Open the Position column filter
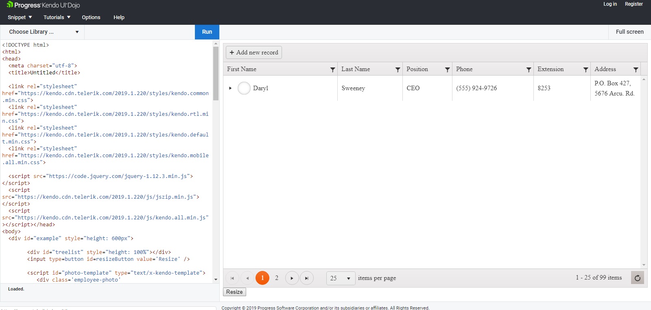 (448, 69)
